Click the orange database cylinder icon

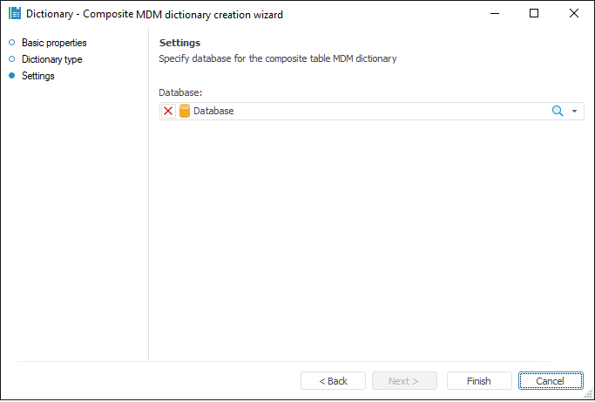click(x=185, y=112)
